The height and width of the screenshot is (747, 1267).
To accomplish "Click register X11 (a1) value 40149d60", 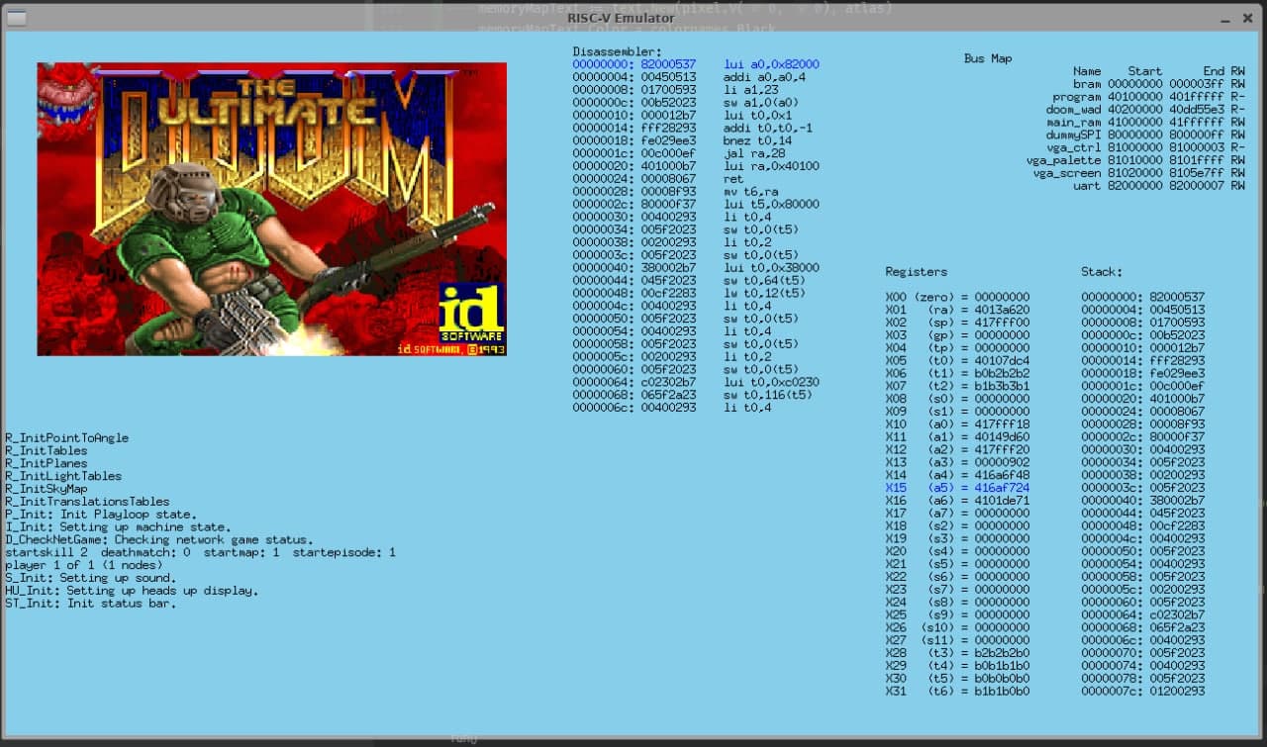I will 1002,436.
